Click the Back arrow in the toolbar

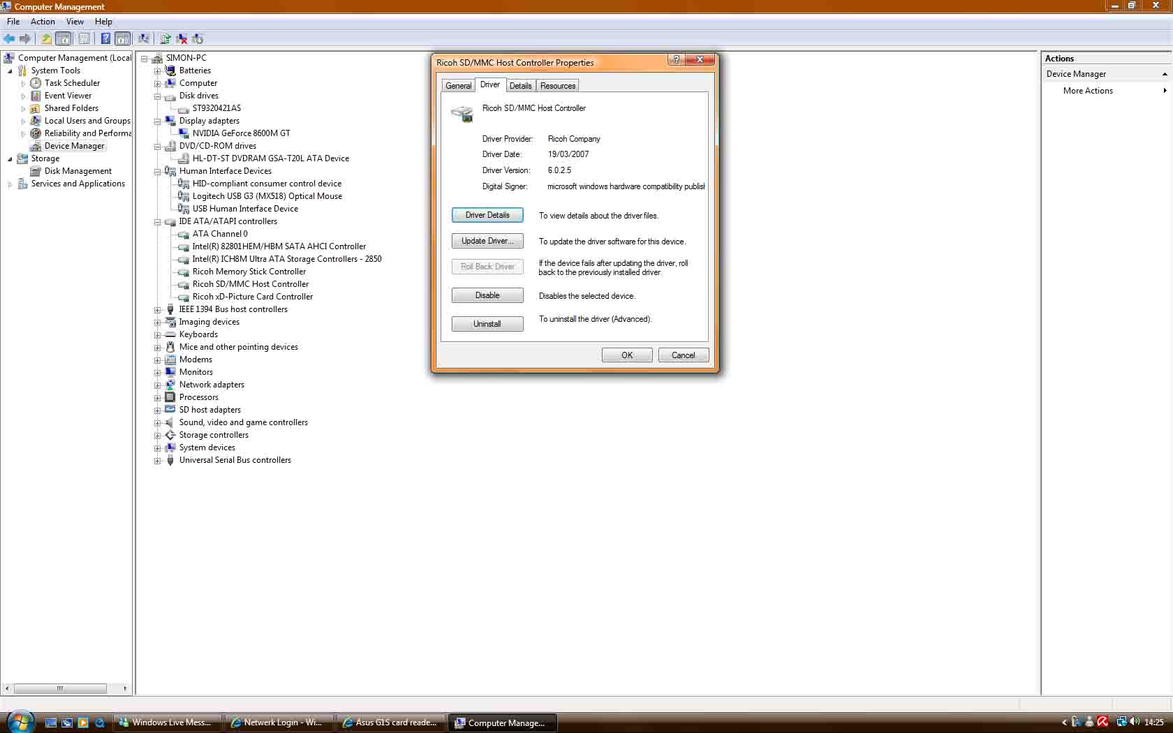pos(9,39)
